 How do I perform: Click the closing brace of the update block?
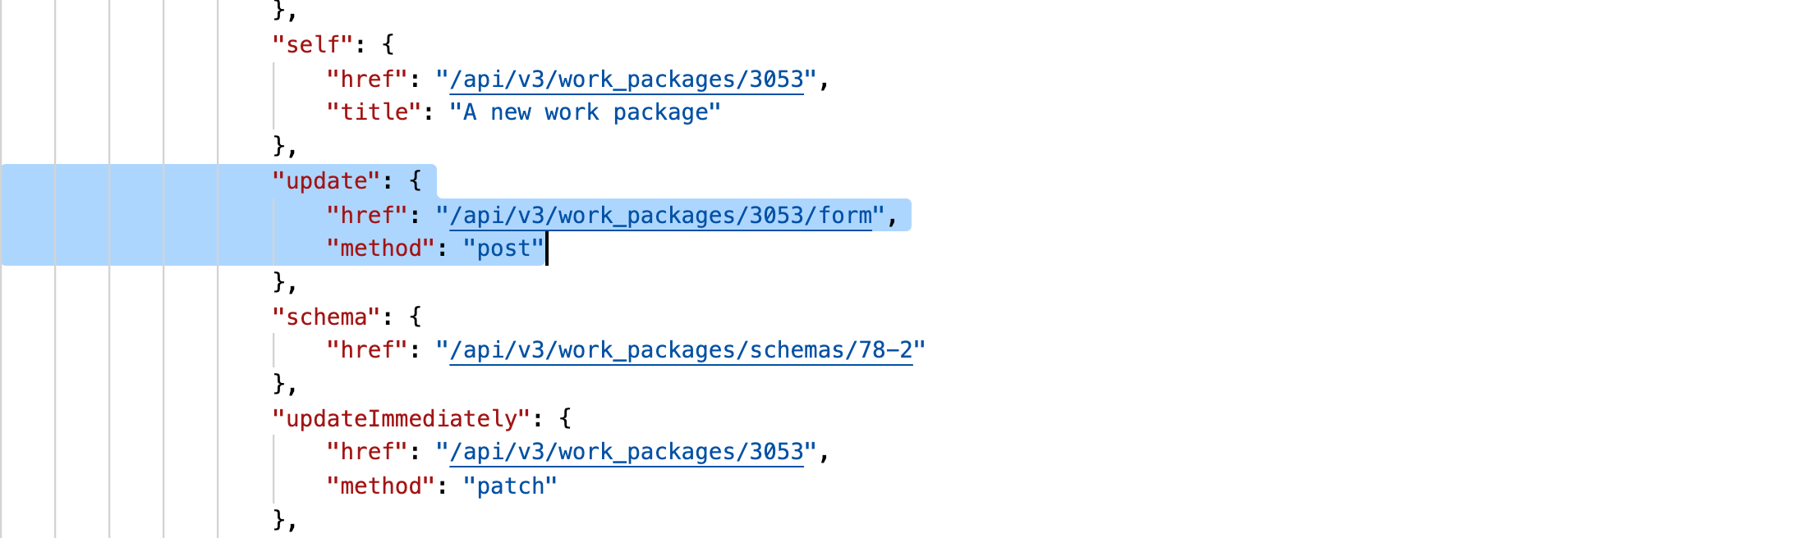pos(279,282)
